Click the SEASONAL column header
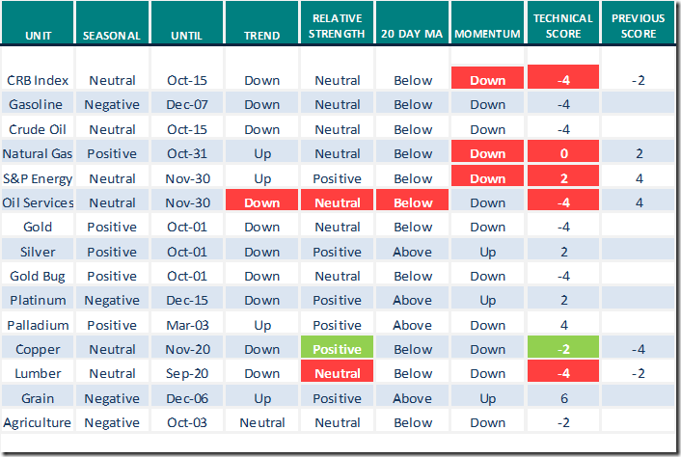 [x=111, y=36]
